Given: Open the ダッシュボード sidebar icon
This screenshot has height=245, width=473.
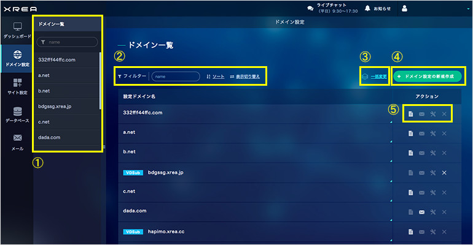Looking at the screenshot, I should (x=17, y=30).
